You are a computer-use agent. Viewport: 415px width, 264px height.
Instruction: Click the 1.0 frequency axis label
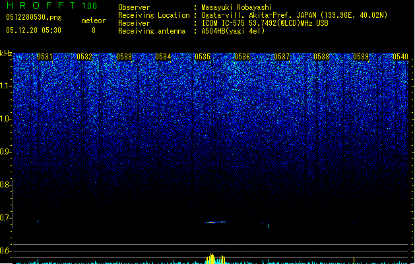[5, 119]
